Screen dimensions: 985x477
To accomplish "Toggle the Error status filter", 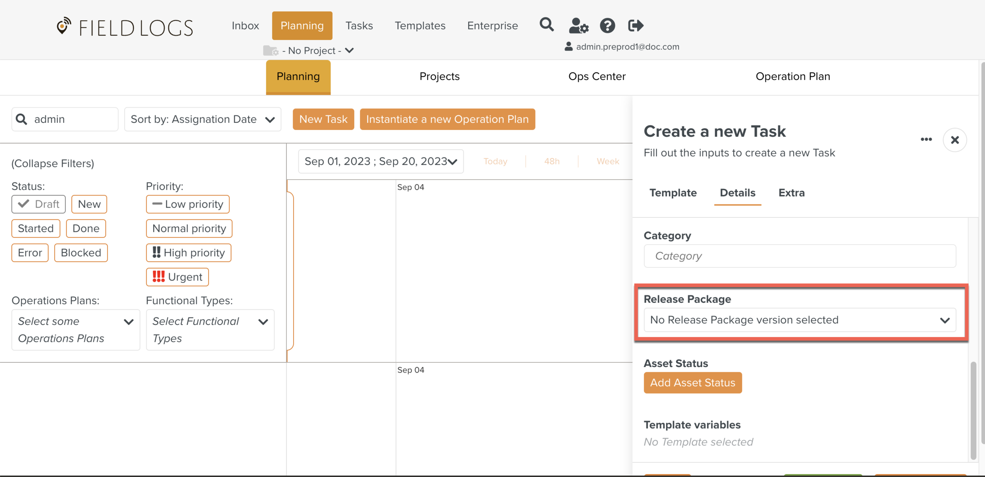I will point(30,252).
